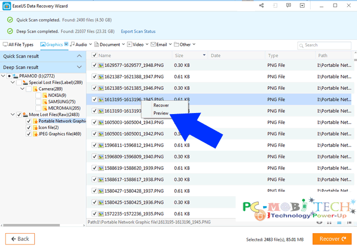Select the All File Types tab

pyautogui.click(x=18, y=44)
